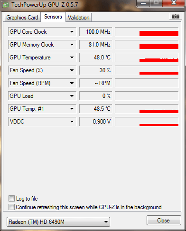Open the GPU Core Clock sensor dropdown
This screenshot has width=186, height=231.
coord(72,32)
